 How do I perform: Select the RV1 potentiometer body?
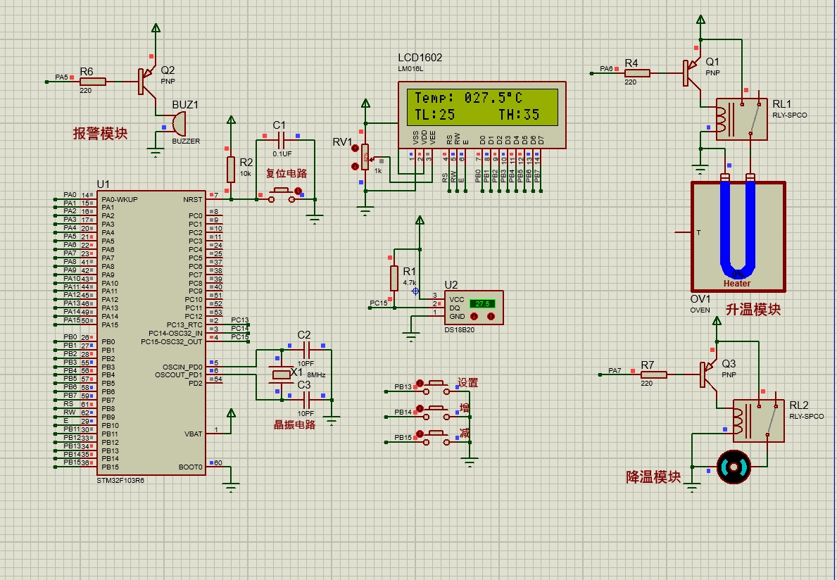[365, 157]
